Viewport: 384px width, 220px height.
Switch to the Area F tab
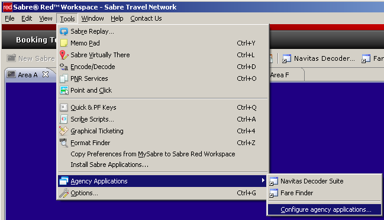[280, 75]
